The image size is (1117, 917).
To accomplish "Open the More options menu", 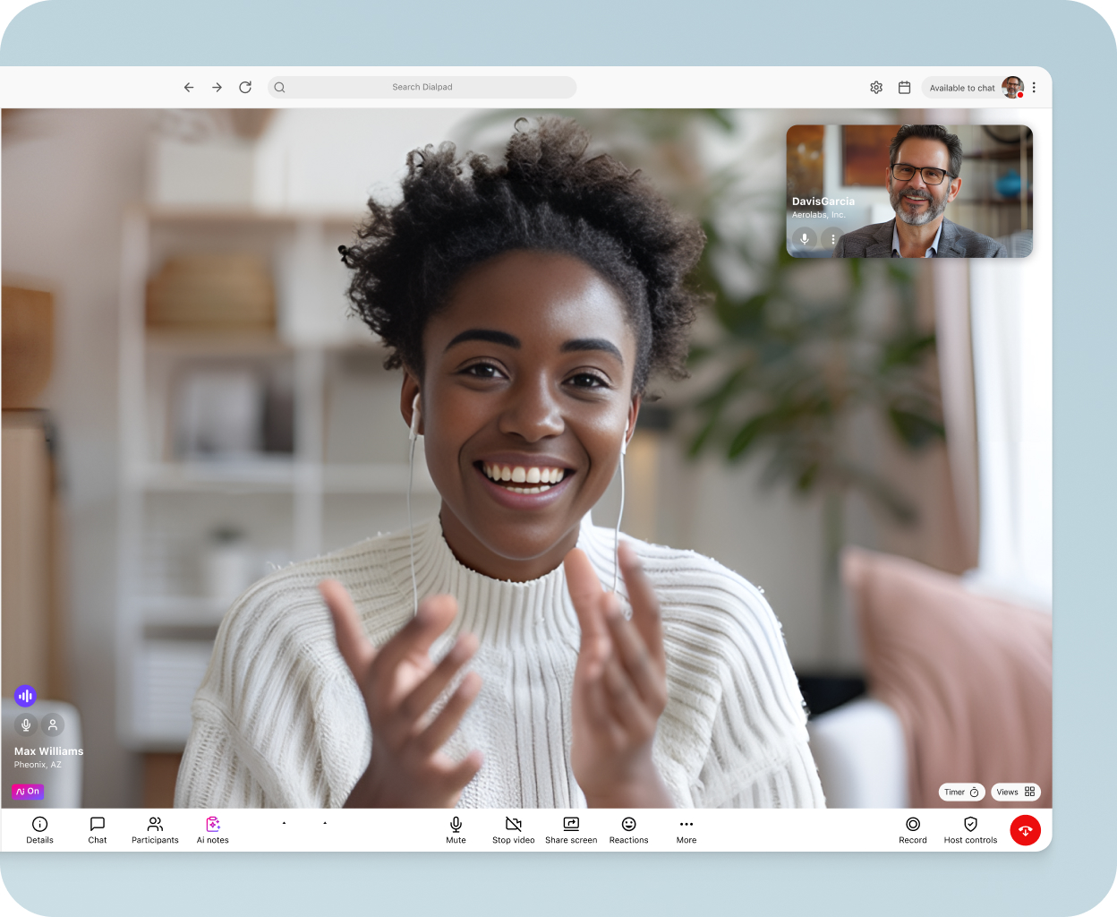I will click(686, 830).
